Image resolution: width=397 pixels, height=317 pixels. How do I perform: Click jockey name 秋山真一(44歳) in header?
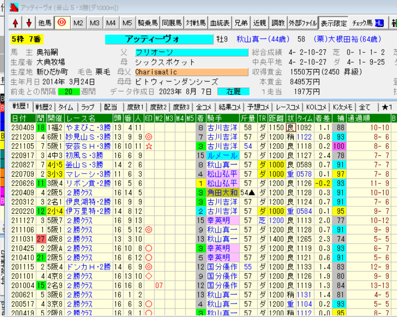coord(263,39)
